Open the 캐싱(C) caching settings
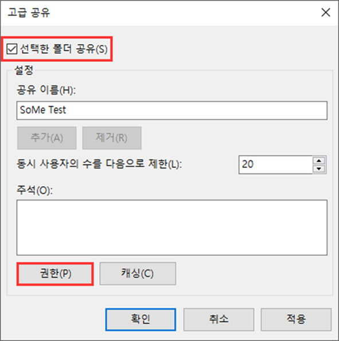Viewport: 339px width, 341px height. coord(138,273)
